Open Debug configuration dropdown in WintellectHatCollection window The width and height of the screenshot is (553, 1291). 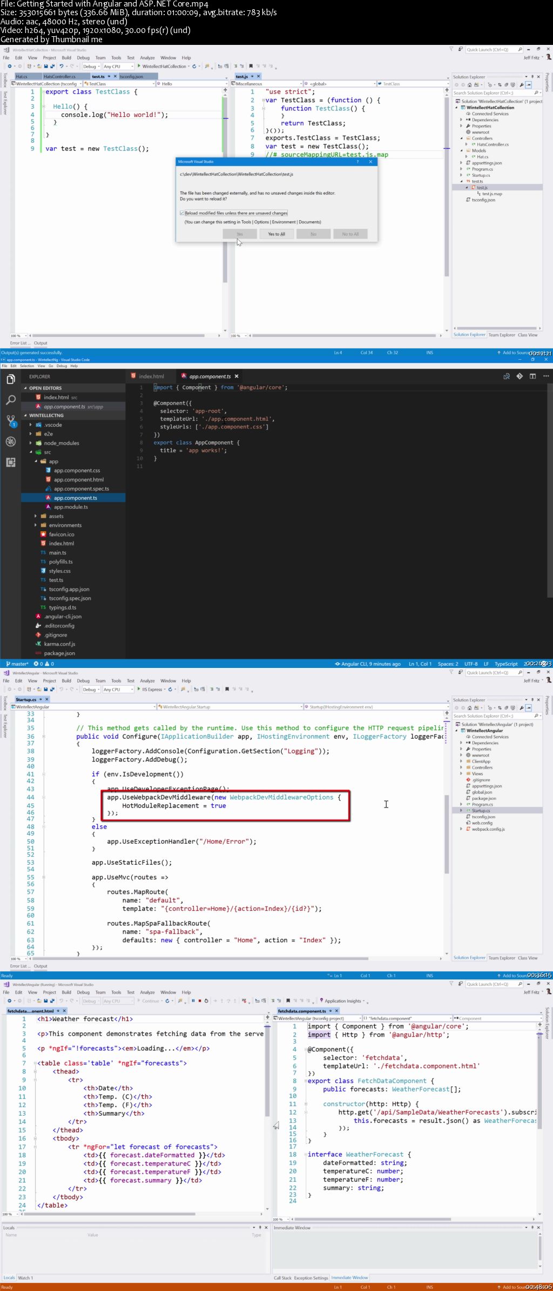pos(90,67)
